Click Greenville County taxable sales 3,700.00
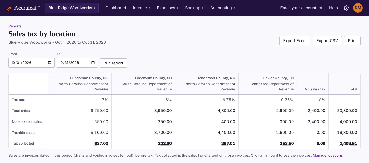This screenshot has height=163, width=369. pos(163,133)
